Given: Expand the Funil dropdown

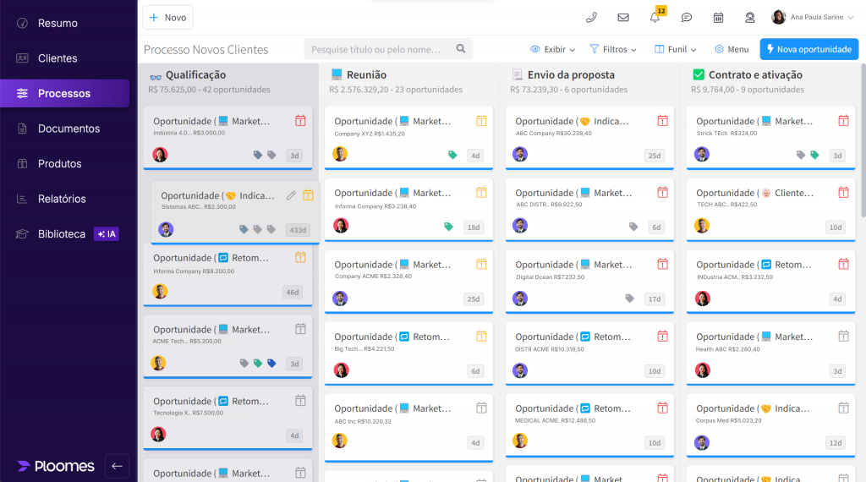Looking at the screenshot, I should pos(675,49).
